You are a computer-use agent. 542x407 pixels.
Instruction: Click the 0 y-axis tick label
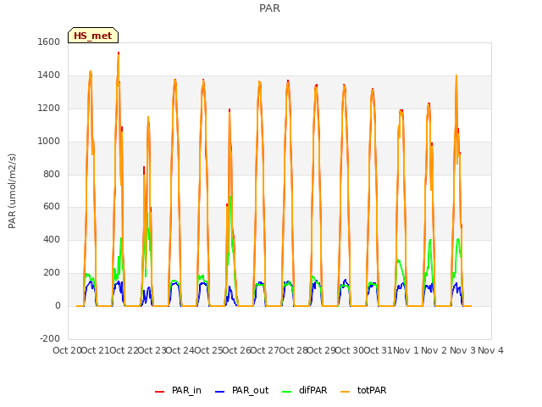coord(58,306)
